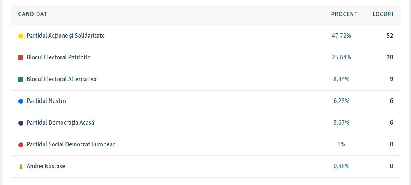Viewport: 411px width, 185px height.
Task: Sort by the CANDIDAT column header
Action: pyautogui.click(x=32, y=14)
